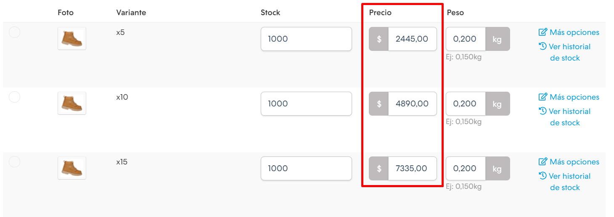Focus the stock field of variant x5

tap(306, 39)
